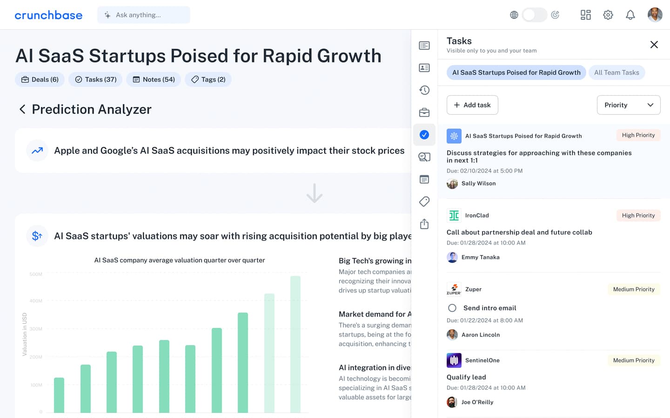Viewport: 670px width, 418px height.
Task: Open the chat comments icon in sidebar
Action: 424,157
